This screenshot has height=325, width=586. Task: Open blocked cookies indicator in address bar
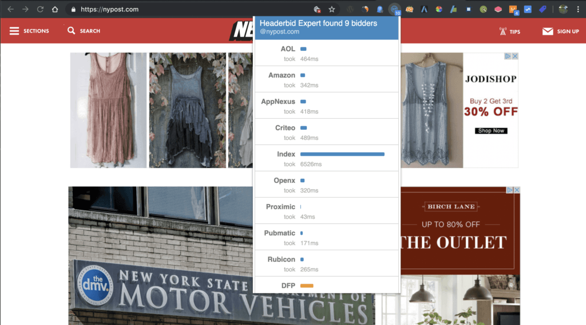click(x=317, y=9)
